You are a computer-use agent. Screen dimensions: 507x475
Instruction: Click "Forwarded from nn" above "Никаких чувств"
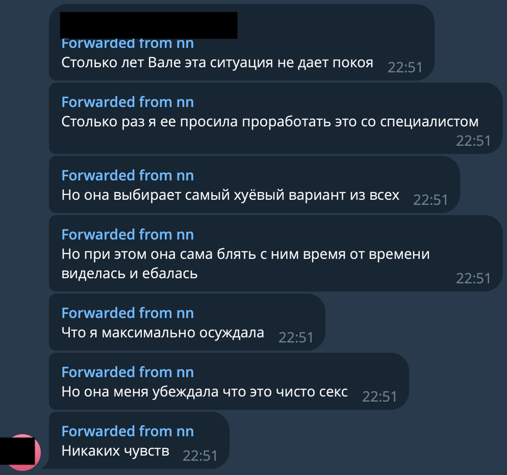(x=128, y=431)
